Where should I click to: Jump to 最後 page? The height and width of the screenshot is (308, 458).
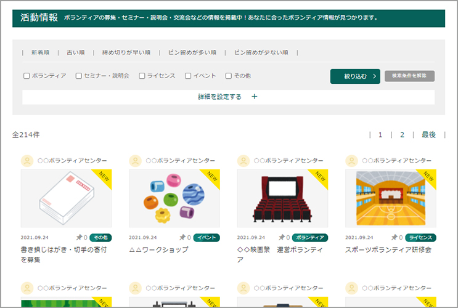coord(428,135)
